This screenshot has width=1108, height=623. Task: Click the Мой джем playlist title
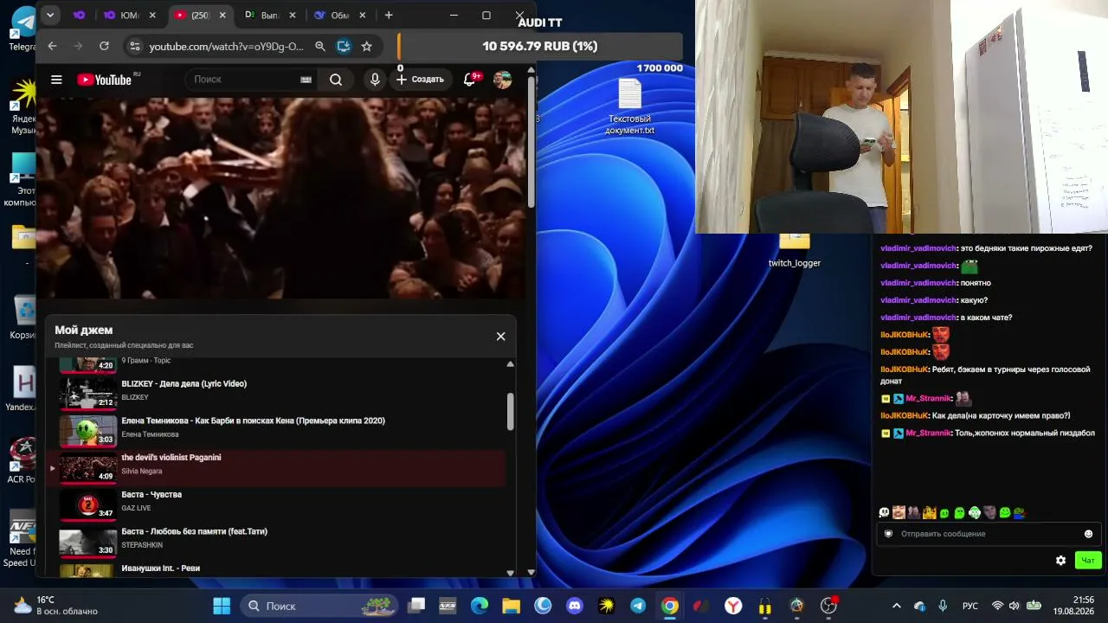(x=84, y=330)
